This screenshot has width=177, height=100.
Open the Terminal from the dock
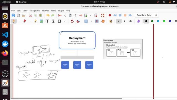click(5, 62)
